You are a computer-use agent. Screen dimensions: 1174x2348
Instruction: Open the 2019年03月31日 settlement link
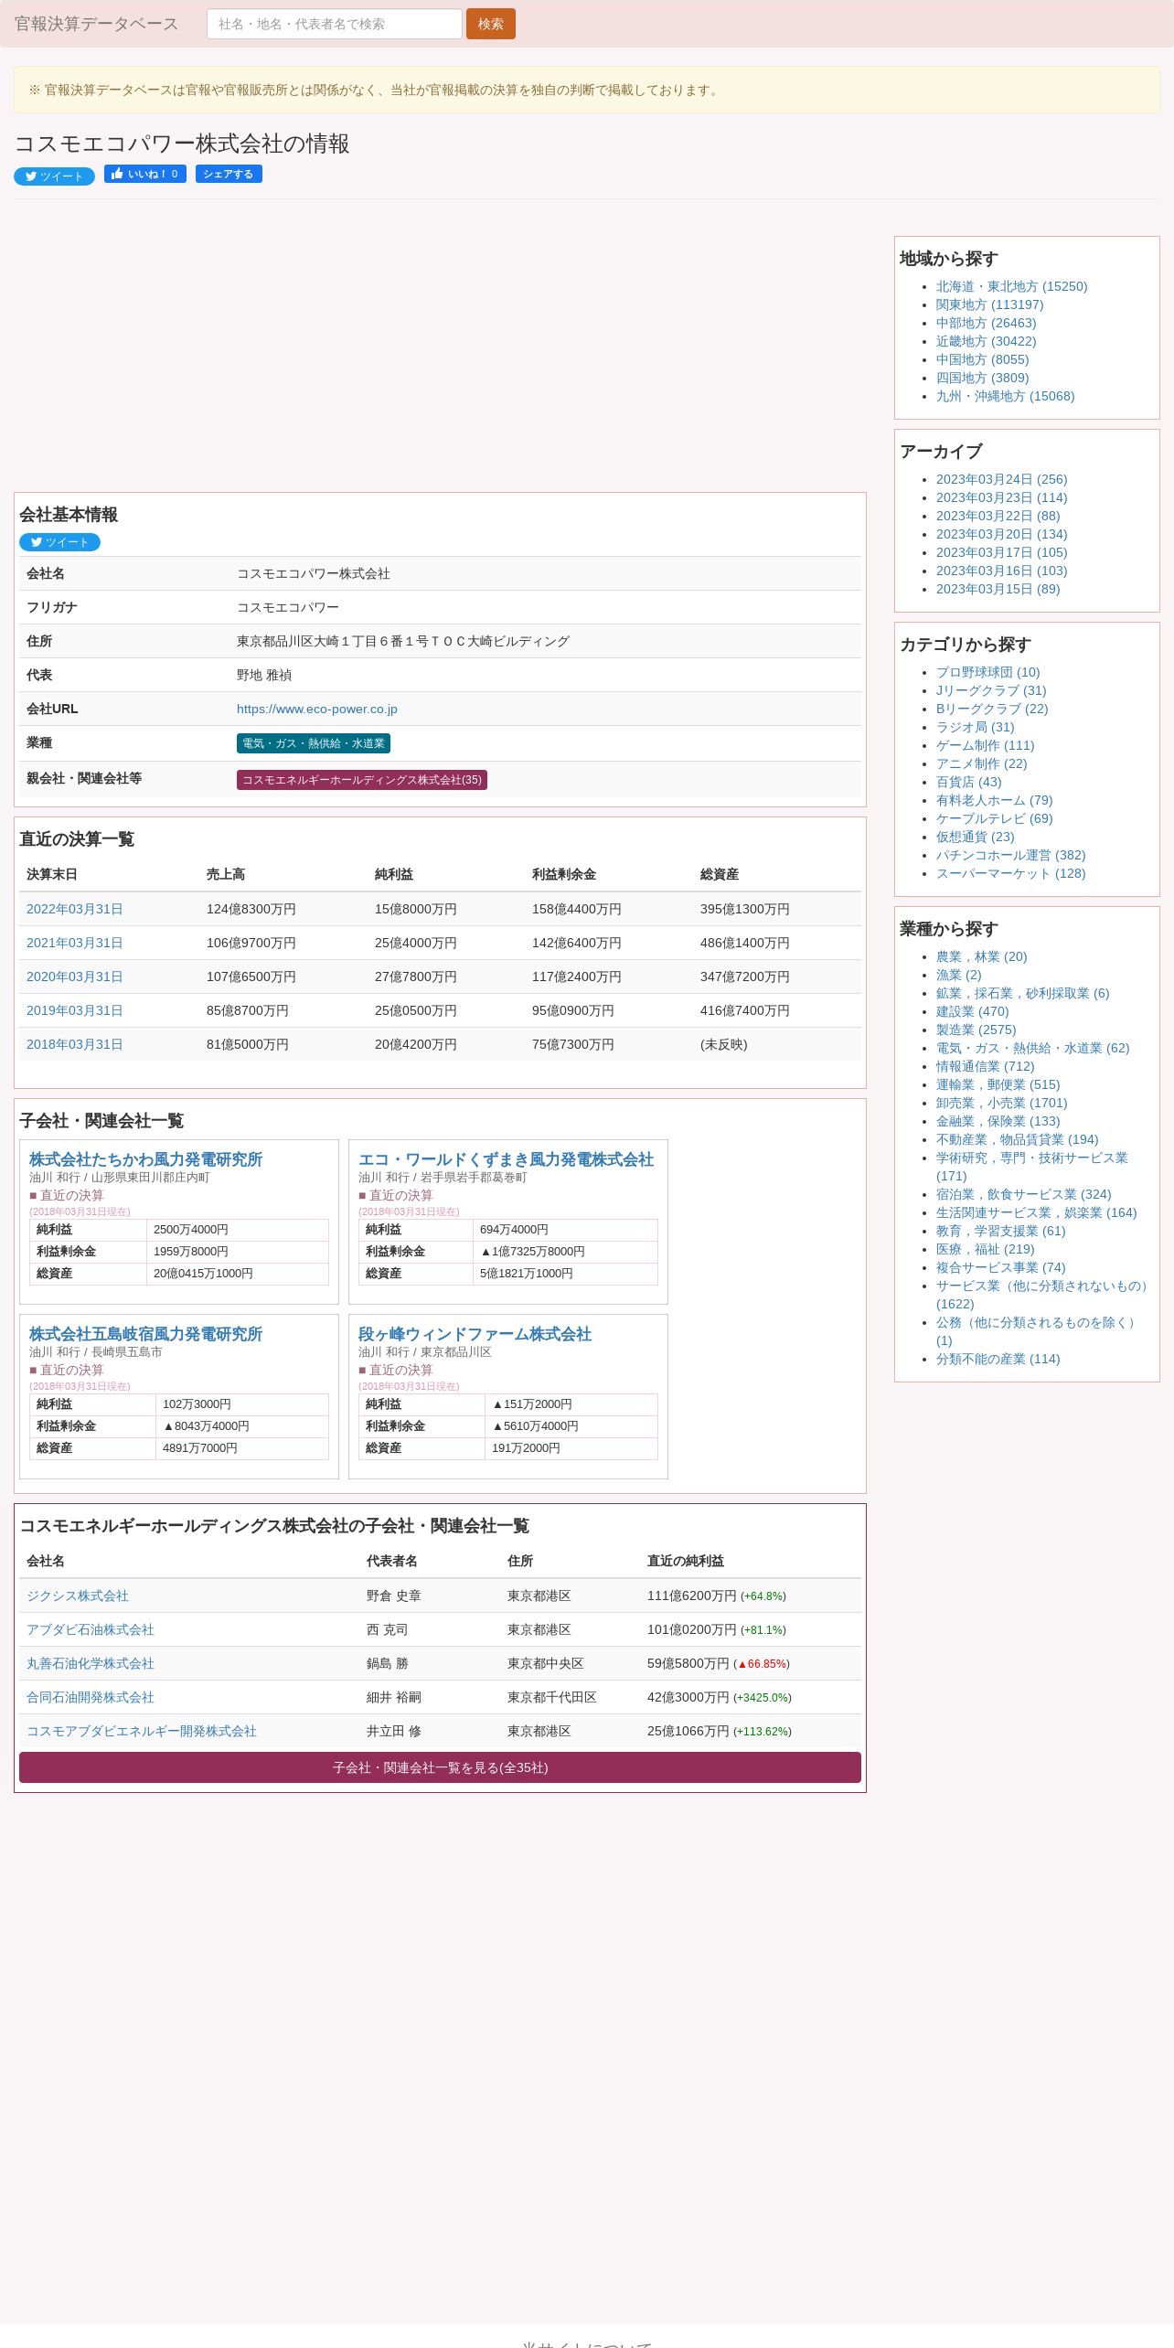click(74, 1010)
